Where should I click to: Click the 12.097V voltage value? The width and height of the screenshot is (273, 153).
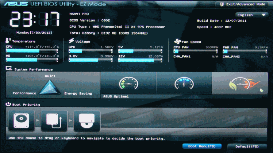(x=155, y=56)
